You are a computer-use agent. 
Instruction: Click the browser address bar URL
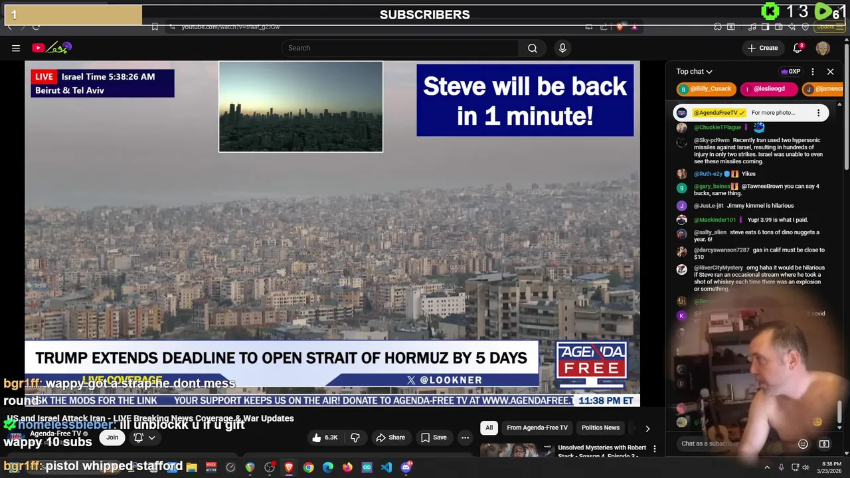click(230, 27)
